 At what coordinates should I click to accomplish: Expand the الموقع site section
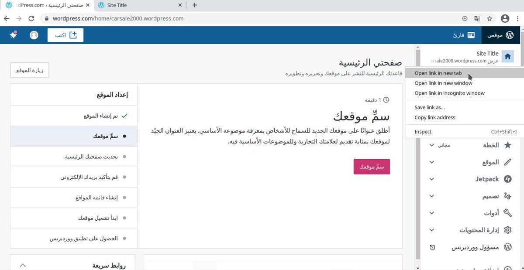431,162
